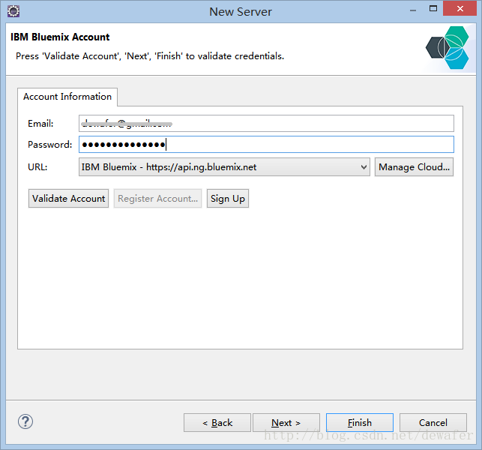Click the Sign Up button
Image resolution: width=482 pixels, height=450 pixels.
pos(227,199)
